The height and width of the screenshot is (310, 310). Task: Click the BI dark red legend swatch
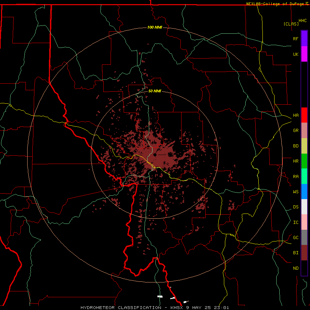click(304, 253)
